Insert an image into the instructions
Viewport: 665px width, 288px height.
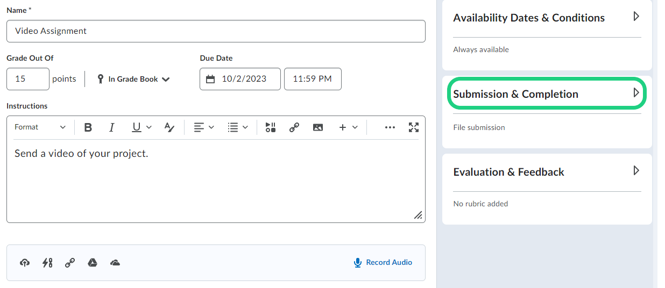point(318,127)
